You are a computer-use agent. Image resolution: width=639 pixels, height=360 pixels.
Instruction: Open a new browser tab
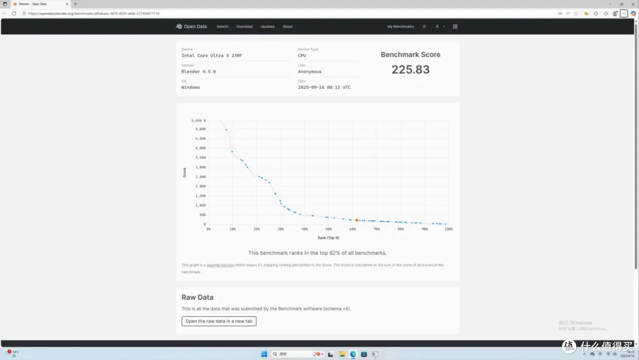click(x=75, y=4)
